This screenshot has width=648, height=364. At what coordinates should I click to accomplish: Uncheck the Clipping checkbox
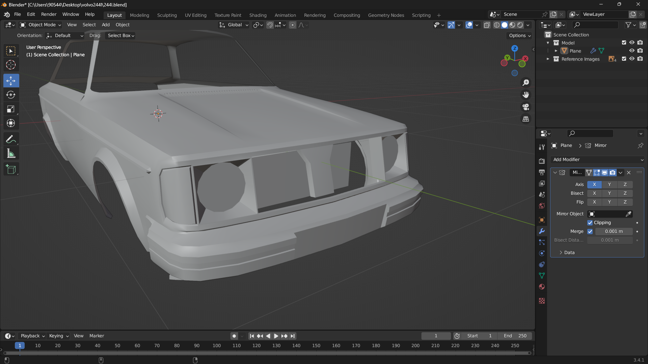(590, 223)
